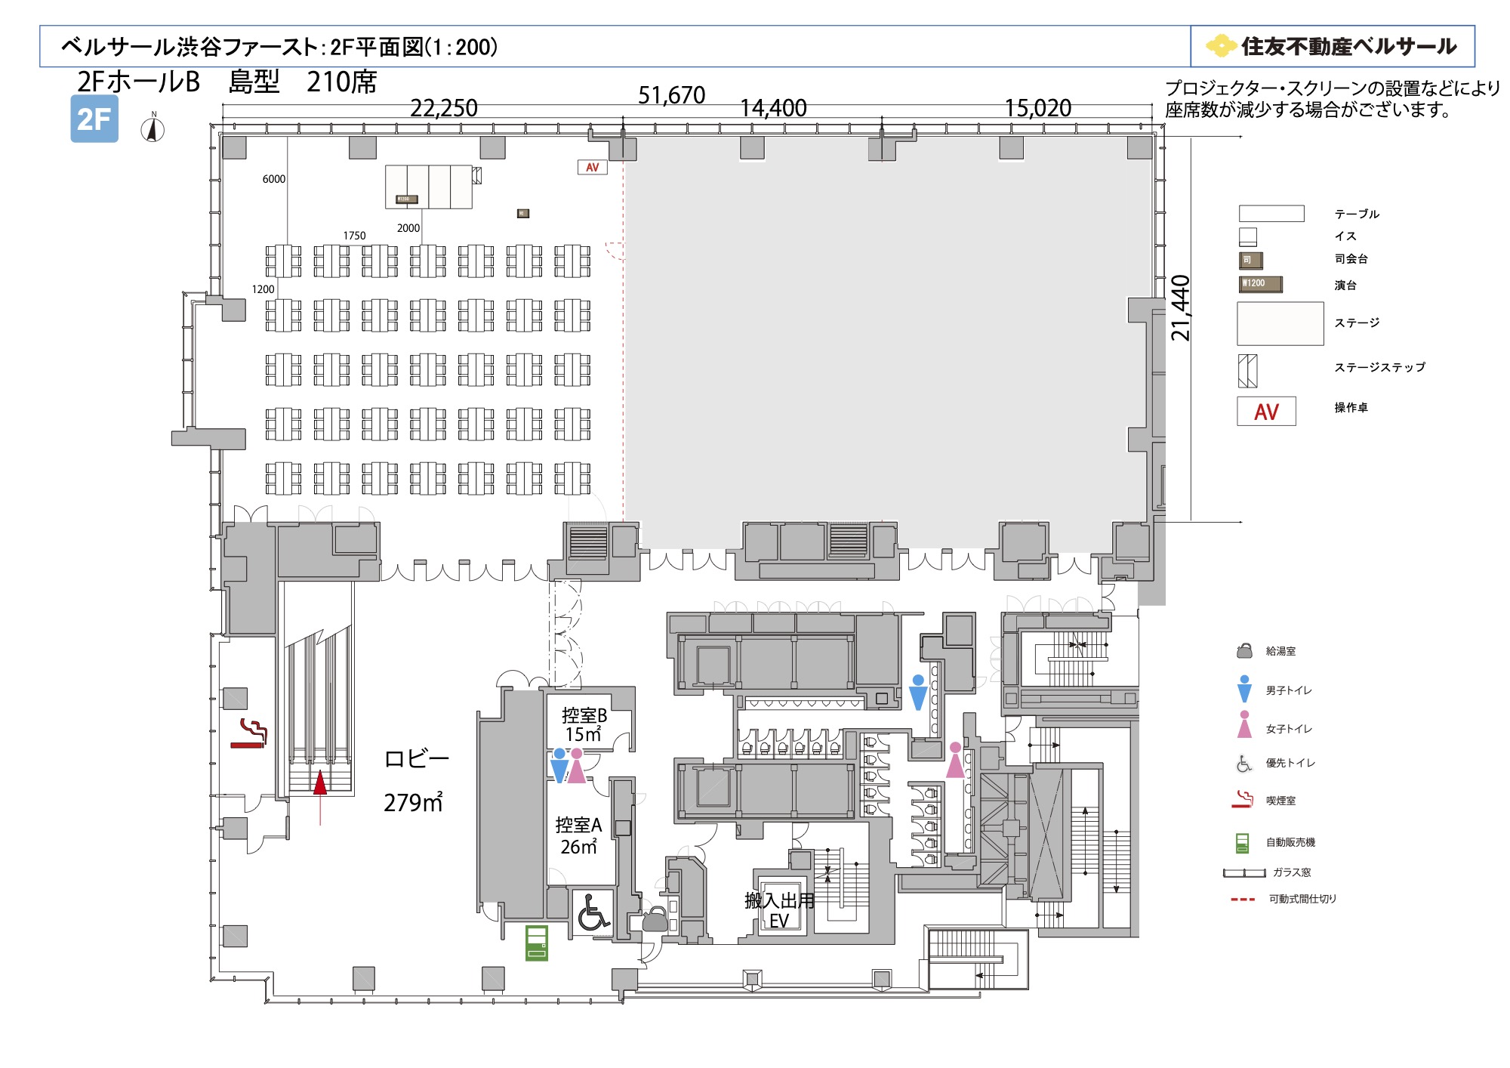Click the heading 2FホールB 島型 210席
The image size is (1510, 1068).
click(x=226, y=82)
